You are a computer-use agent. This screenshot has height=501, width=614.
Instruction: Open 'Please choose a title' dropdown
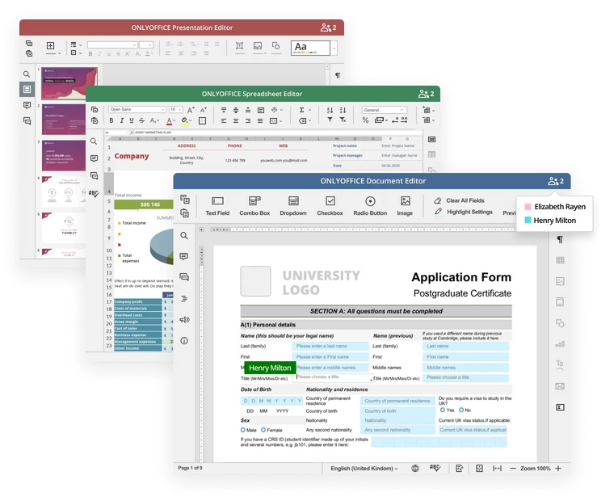point(333,377)
